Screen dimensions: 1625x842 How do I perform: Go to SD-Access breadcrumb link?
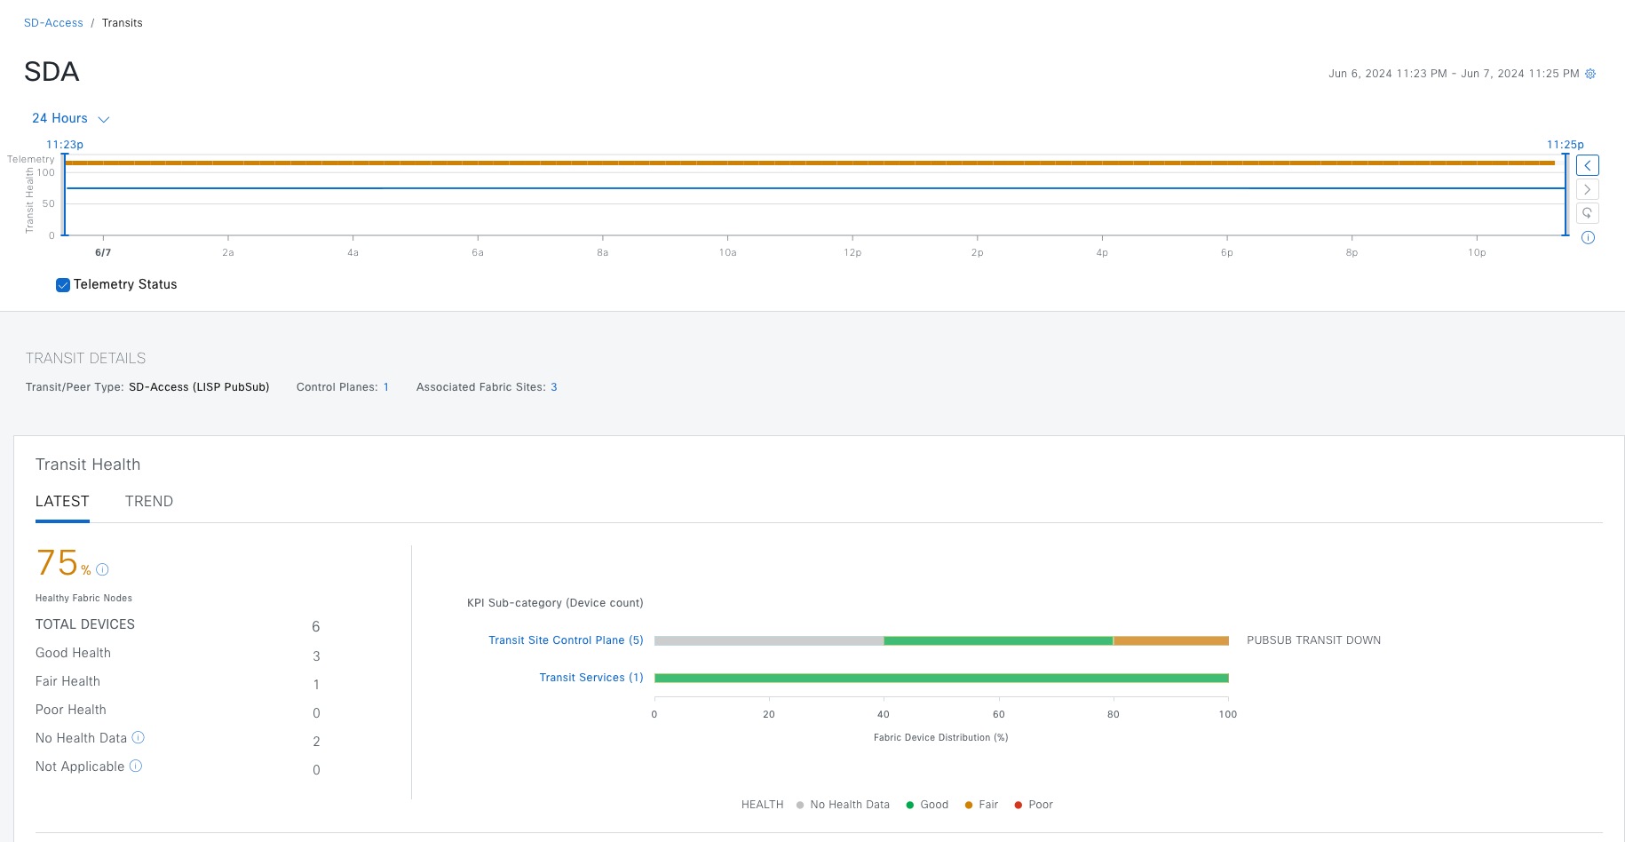53,23
